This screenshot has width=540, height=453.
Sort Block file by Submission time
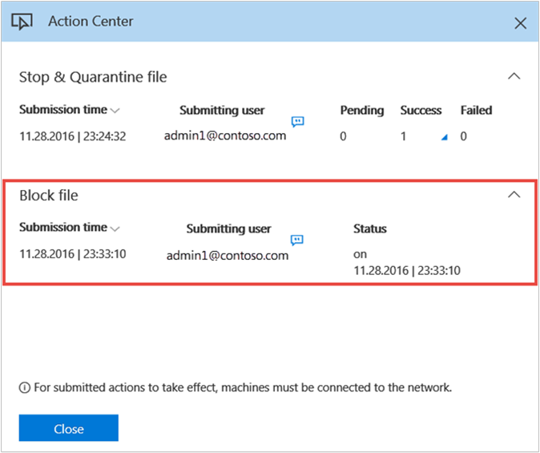(x=115, y=229)
